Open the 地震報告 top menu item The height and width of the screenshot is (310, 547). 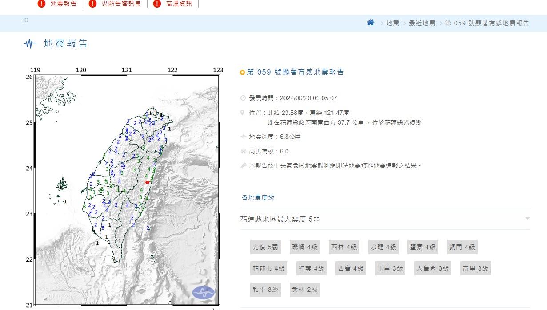[64, 4]
